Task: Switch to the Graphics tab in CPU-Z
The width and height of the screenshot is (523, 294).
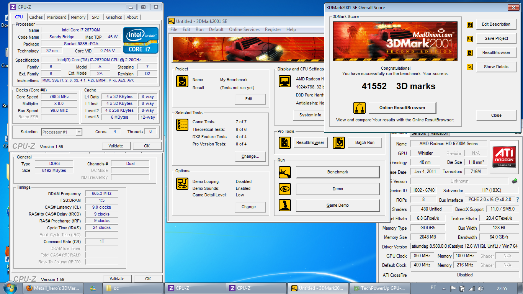Action: 114,17
